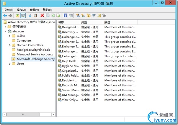The height and width of the screenshot is (125, 178).
Task: Expand the Users container
Action: pyautogui.click(x=10, y=64)
